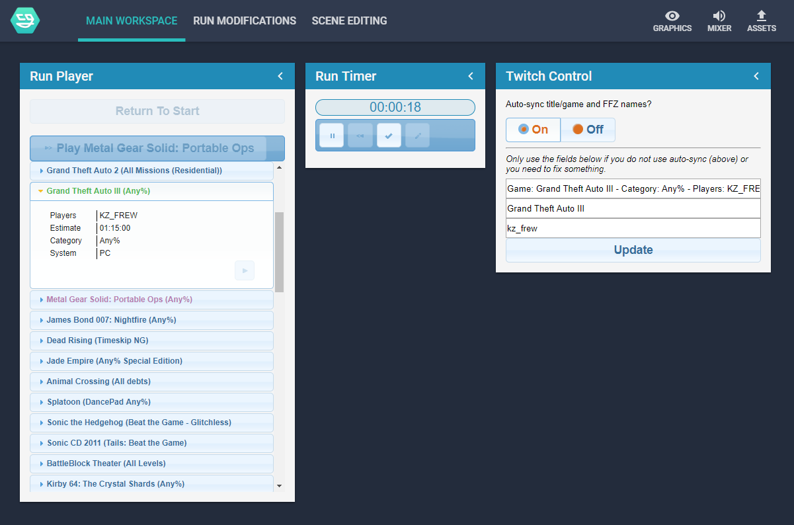Click the Twitch Update button
Image resolution: width=794 pixels, height=525 pixels.
tap(633, 250)
